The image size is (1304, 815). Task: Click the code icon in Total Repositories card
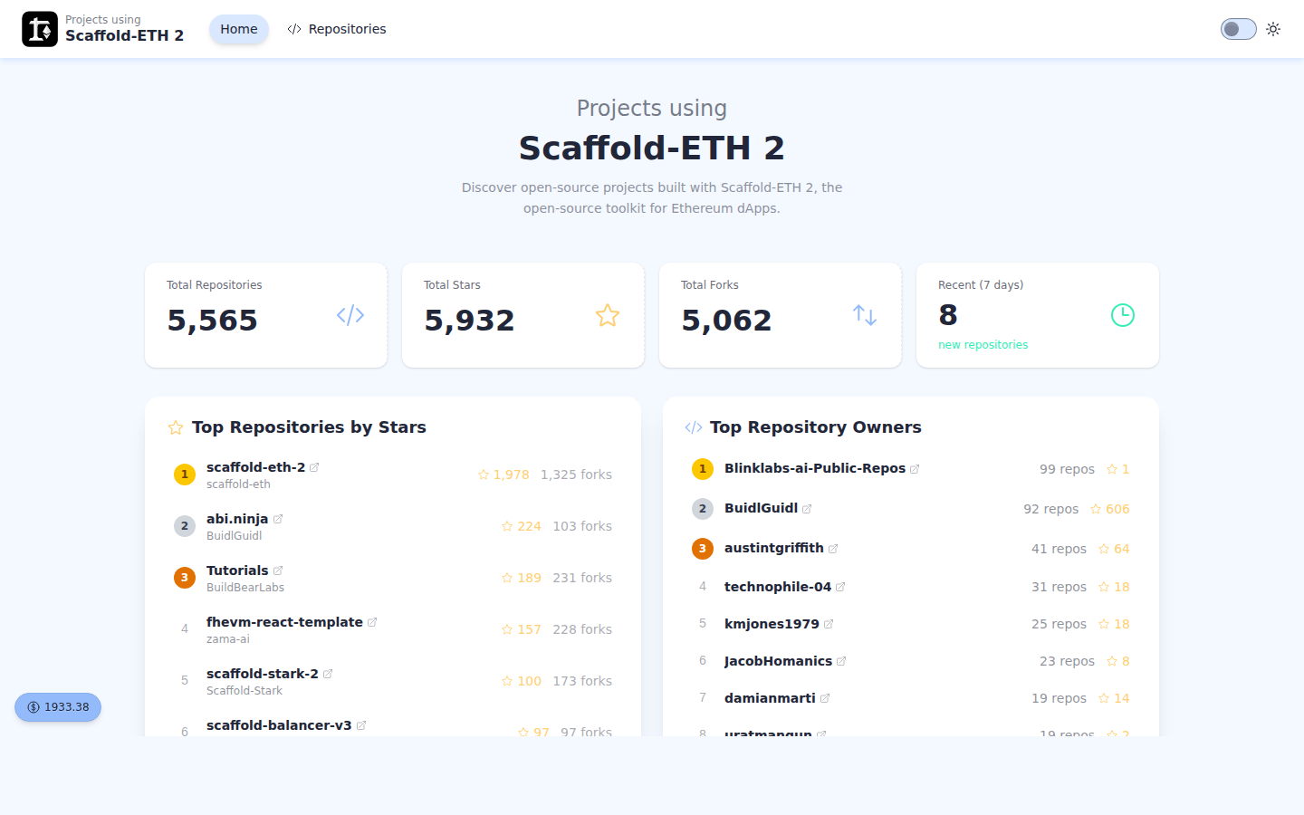tap(350, 315)
